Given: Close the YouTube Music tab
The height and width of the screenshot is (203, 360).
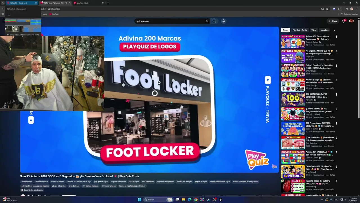Looking at the screenshot, I should (x=103, y=3).
